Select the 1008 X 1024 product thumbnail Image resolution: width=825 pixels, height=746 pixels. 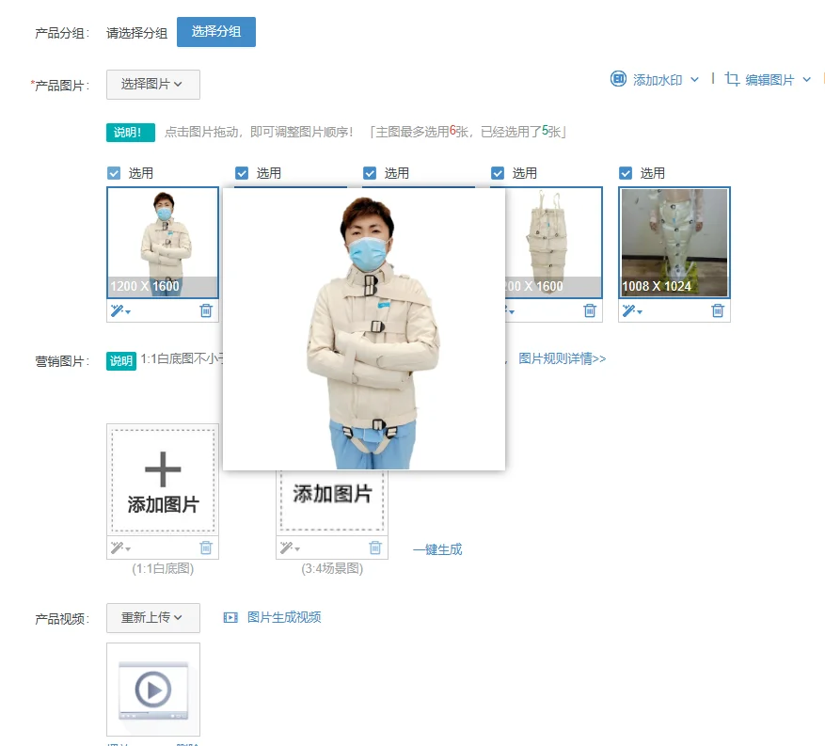point(674,243)
